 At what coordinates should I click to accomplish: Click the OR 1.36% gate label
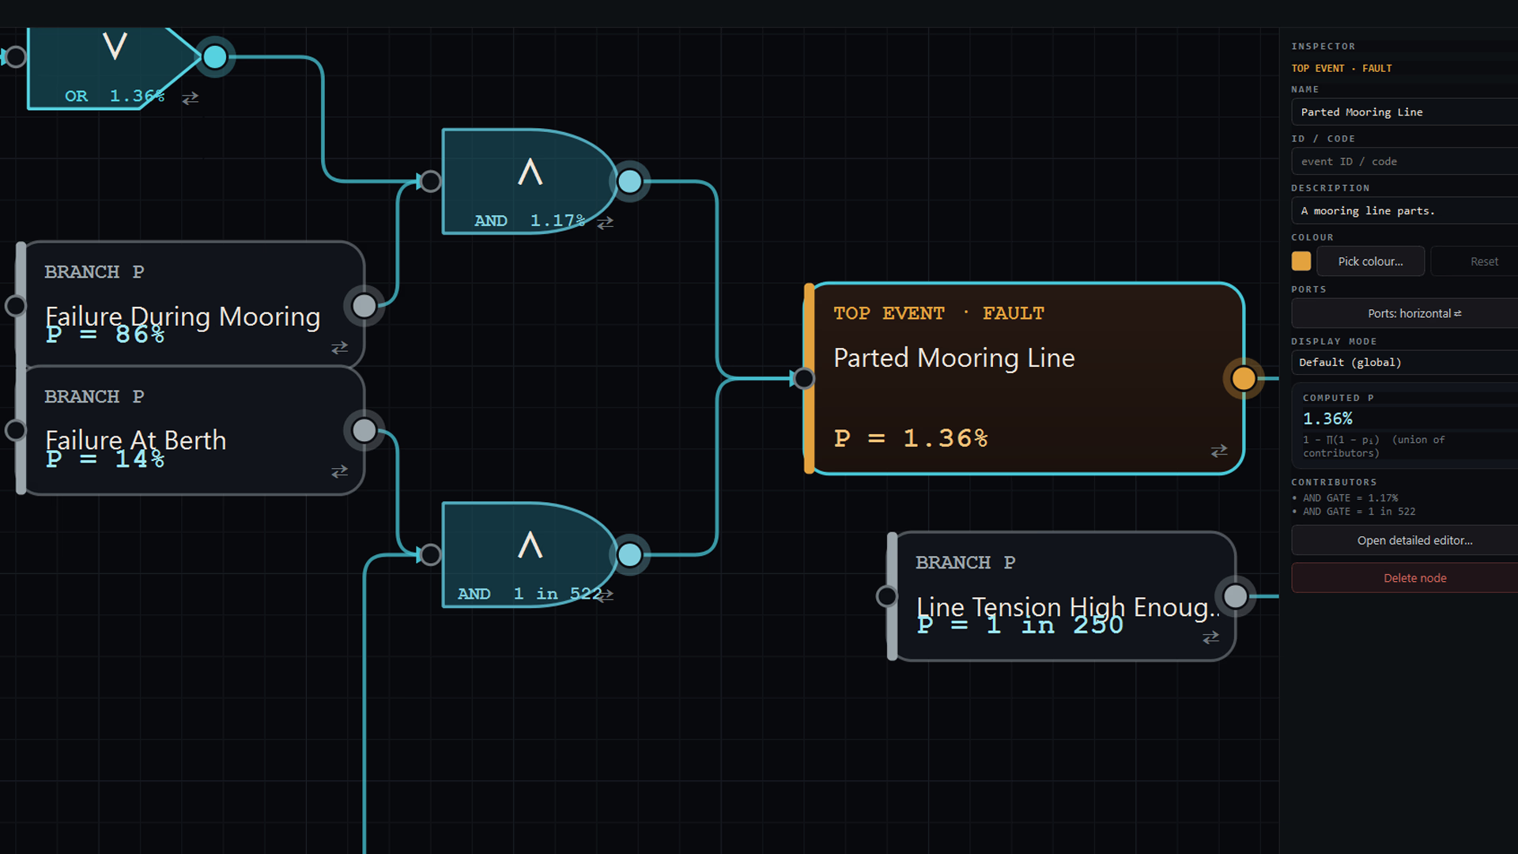(115, 96)
